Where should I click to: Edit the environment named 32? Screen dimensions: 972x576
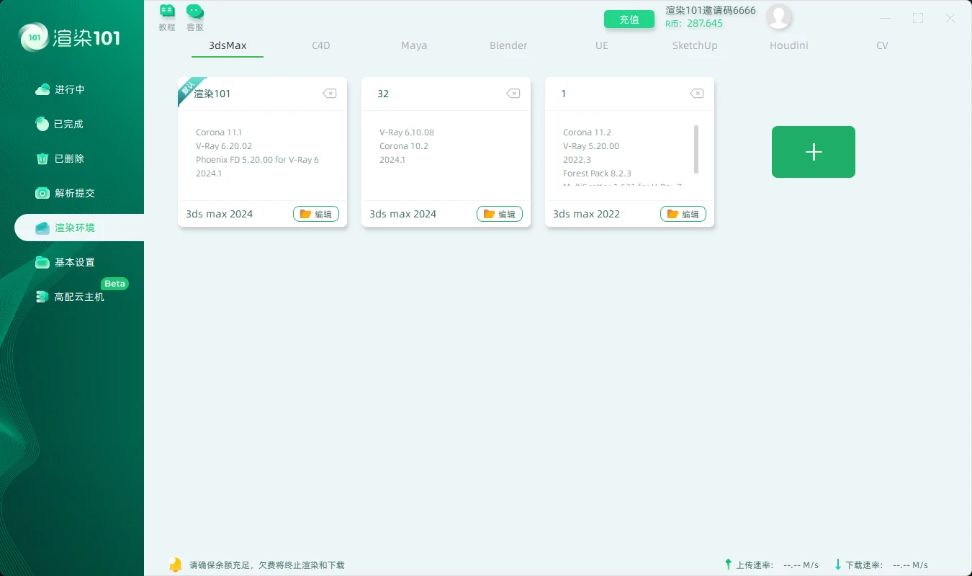500,214
